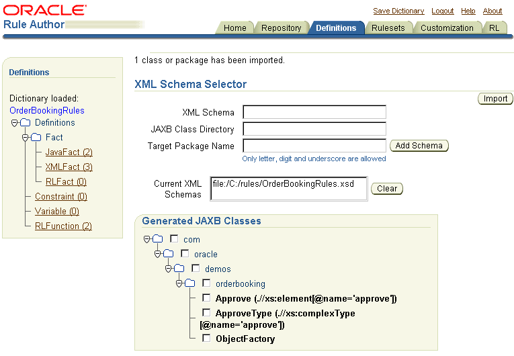Check the demos package checkbox
The width and height of the screenshot is (514, 356).
[196, 268]
